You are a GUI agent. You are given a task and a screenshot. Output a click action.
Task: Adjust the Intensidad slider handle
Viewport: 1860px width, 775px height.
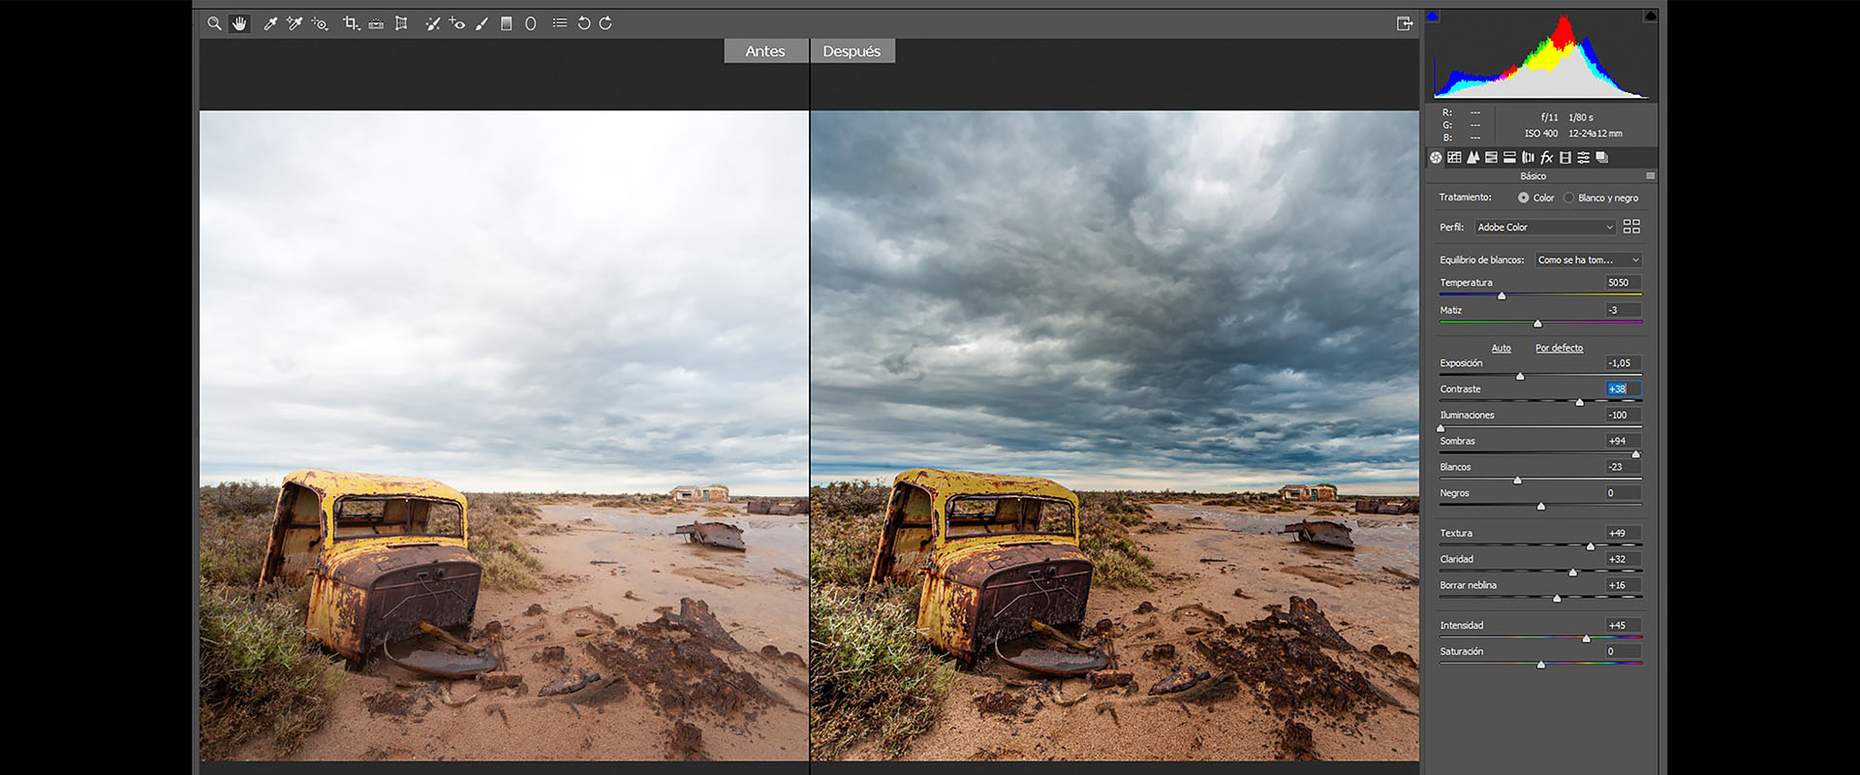1586,638
